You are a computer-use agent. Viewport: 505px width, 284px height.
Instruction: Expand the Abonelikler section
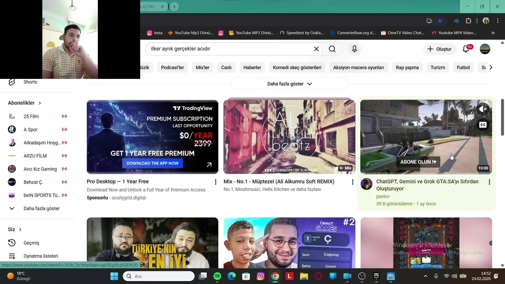pyautogui.click(x=24, y=103)
